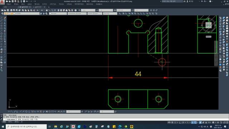Screen dimensions: 229x129
Task: Select the Explode modify tool
Action: (5, 63)
